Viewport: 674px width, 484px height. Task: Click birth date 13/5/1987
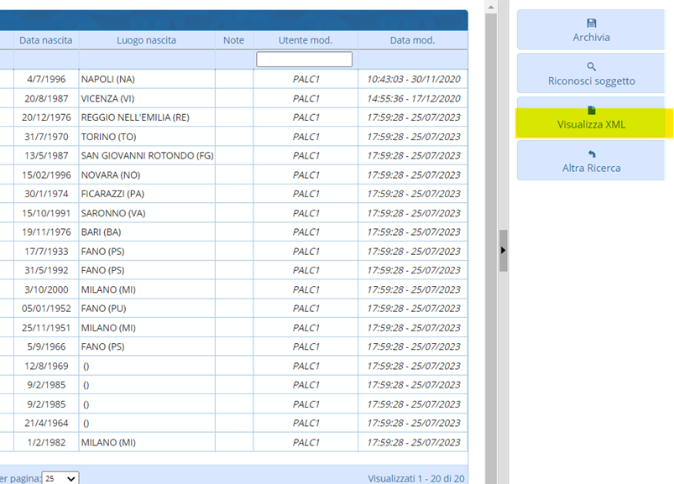pyautogui.click(x=46, y=155)
